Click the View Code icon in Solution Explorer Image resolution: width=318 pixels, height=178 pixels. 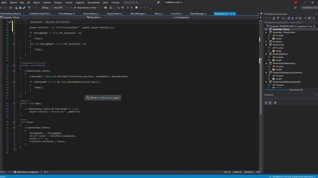pyautogui.click(x=305, y=18)
